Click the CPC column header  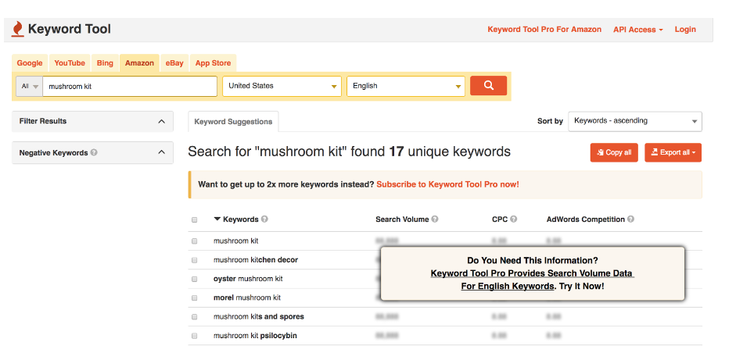pyautogui.click(x=500, y=219)
